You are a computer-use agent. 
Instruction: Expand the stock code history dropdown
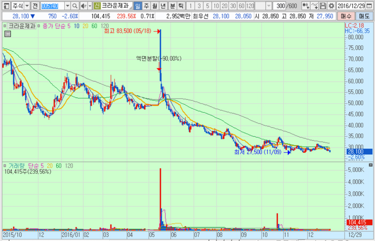click(x=67, y=6)
